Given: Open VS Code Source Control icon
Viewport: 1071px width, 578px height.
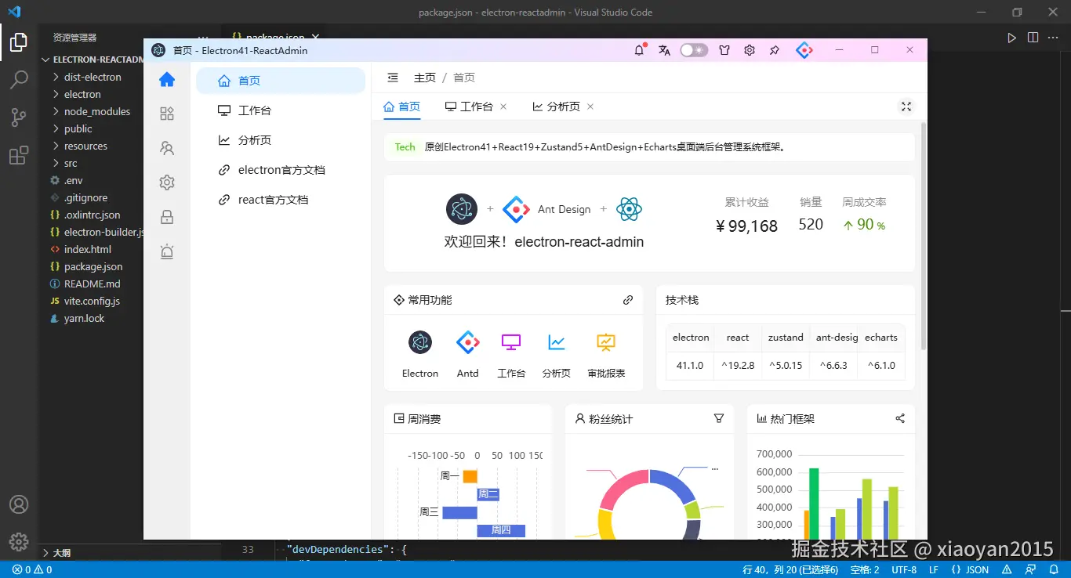Looking at the screenshot, I should pos(19,117).
